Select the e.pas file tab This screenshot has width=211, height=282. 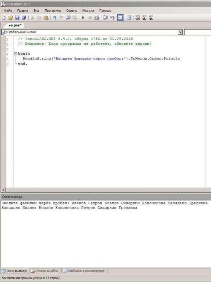tap(15, 25)
